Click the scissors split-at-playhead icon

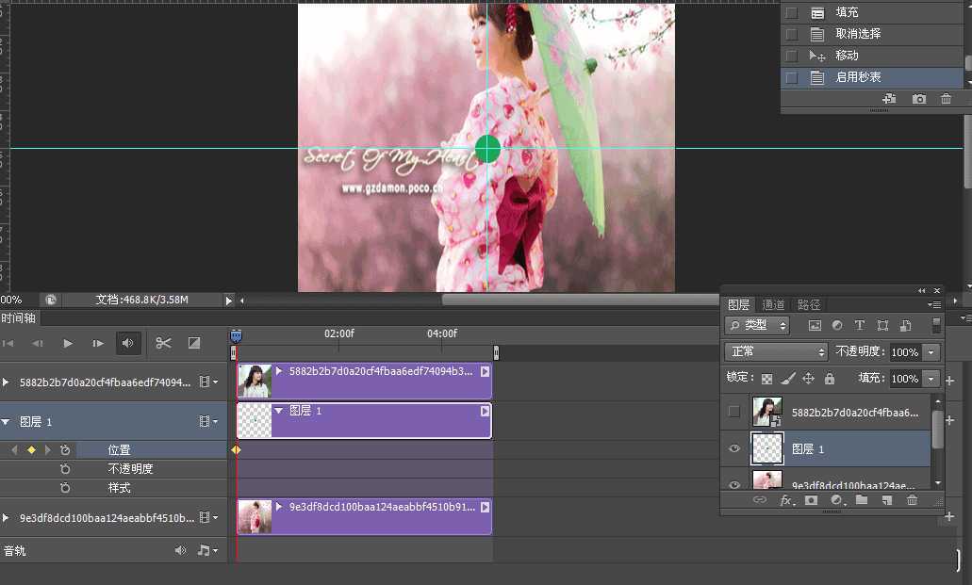point(163,343)
